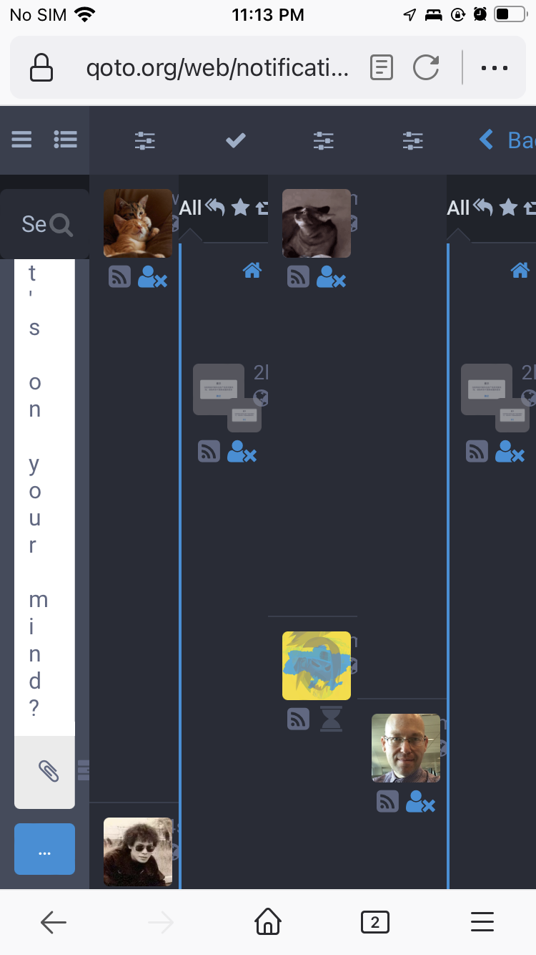Click the checkmark icon in column header
536x955 pixels.
pos(235,140)
